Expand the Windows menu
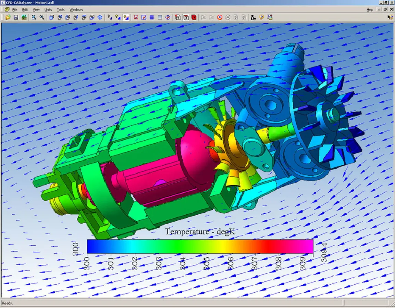 click(x=76, y=10)
